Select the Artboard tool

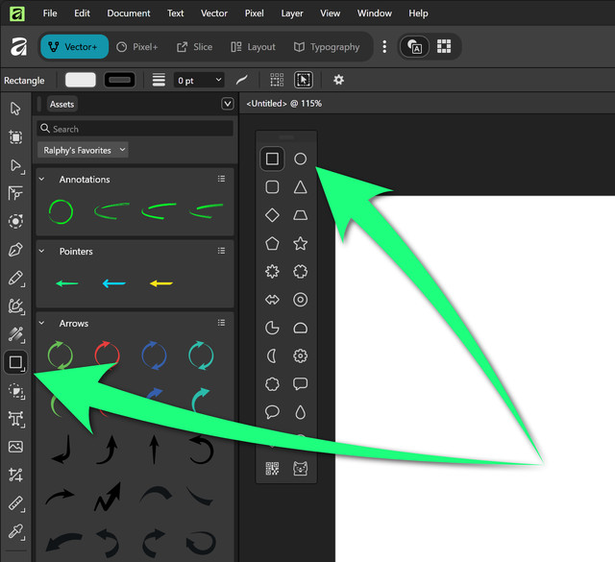(x=15, y=137)
